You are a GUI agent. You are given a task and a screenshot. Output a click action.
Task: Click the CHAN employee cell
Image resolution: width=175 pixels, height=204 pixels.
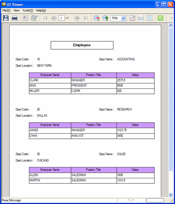(x=50, y=136)
